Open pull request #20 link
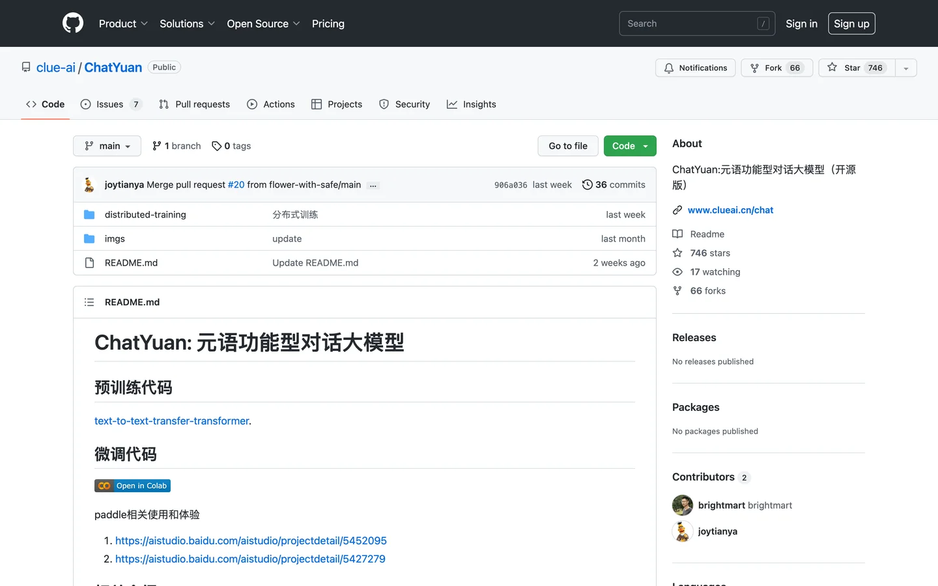Viewport: 938px width, 586px height. click(236, 185)
